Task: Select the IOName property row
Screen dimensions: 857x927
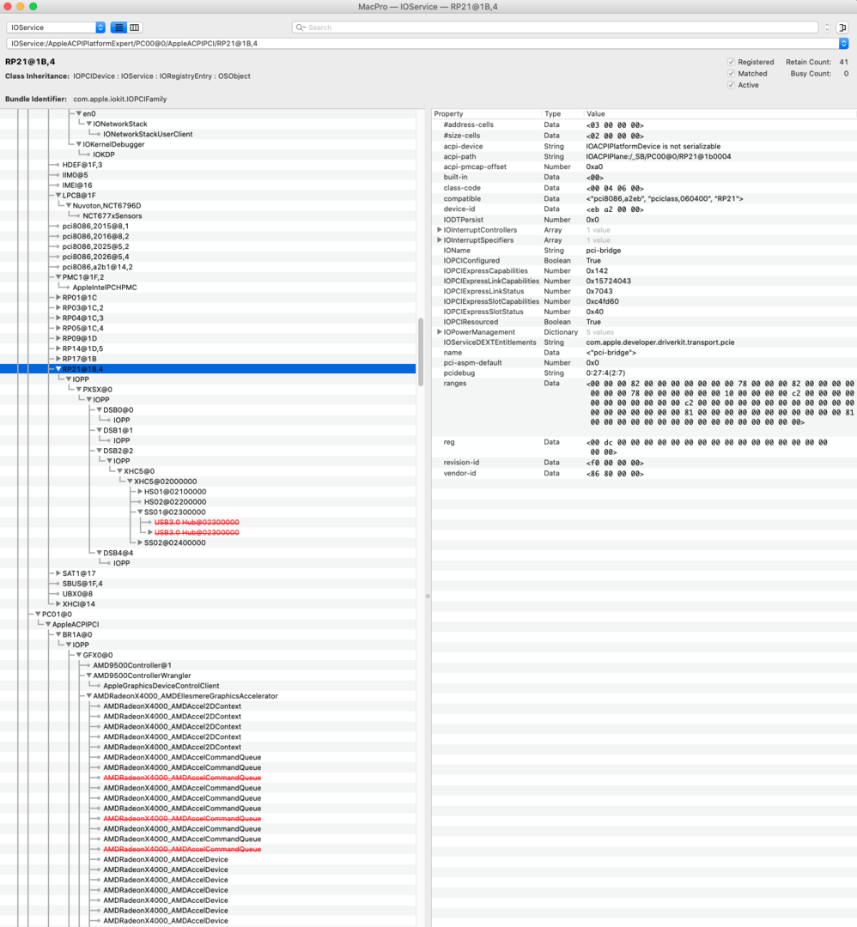Action: pyautogui.click(x=644, y=251)
